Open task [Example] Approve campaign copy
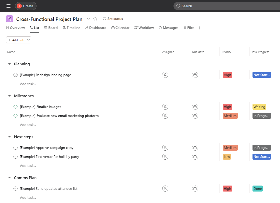The width and height of the screenshot is (280, 203). (x=46, y=148)
